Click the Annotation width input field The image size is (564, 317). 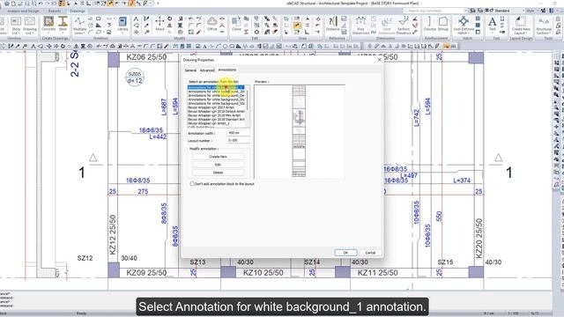tap(238, 133)
